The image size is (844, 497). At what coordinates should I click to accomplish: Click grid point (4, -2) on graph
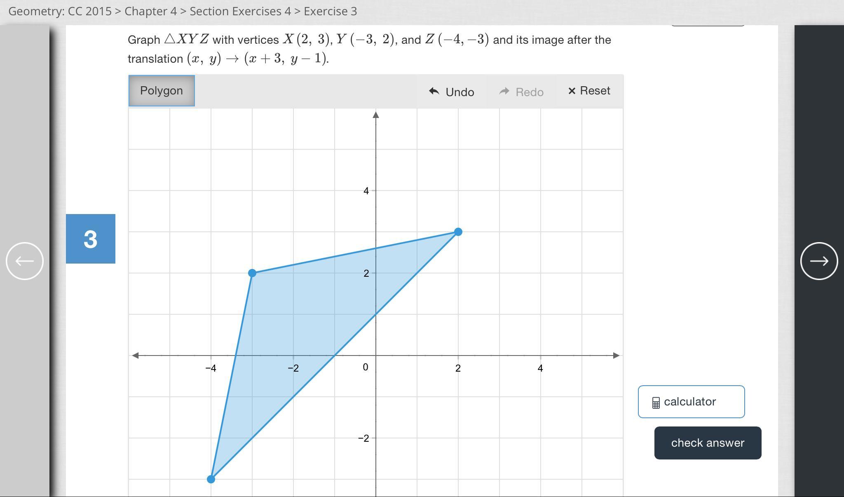540,438
